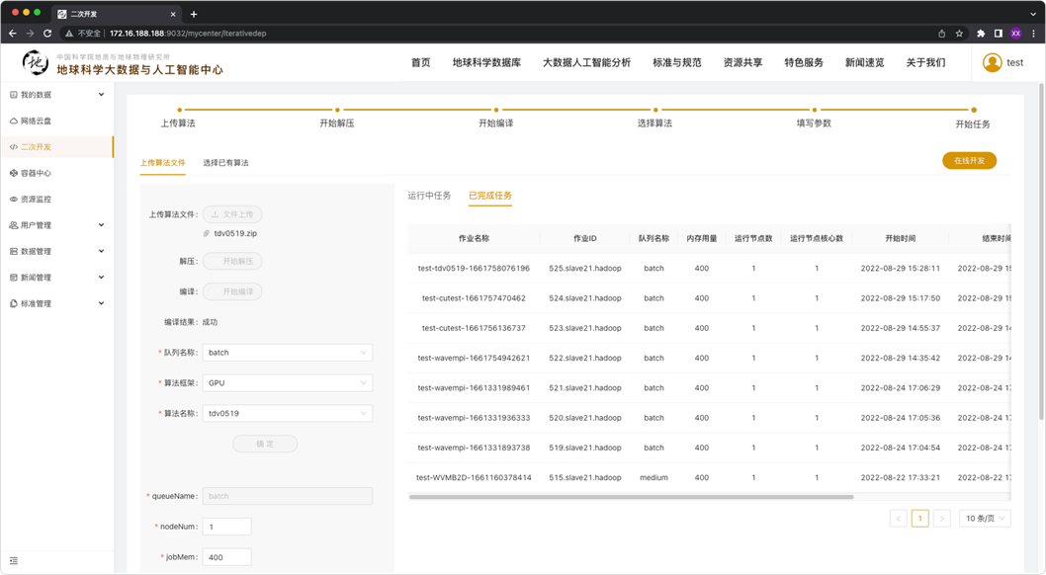
Task: Click the 资源监控 eye icon in sidebar
Action: click(x=14, y=199)
